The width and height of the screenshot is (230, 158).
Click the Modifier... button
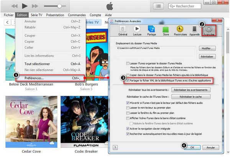tap(207, 48)
